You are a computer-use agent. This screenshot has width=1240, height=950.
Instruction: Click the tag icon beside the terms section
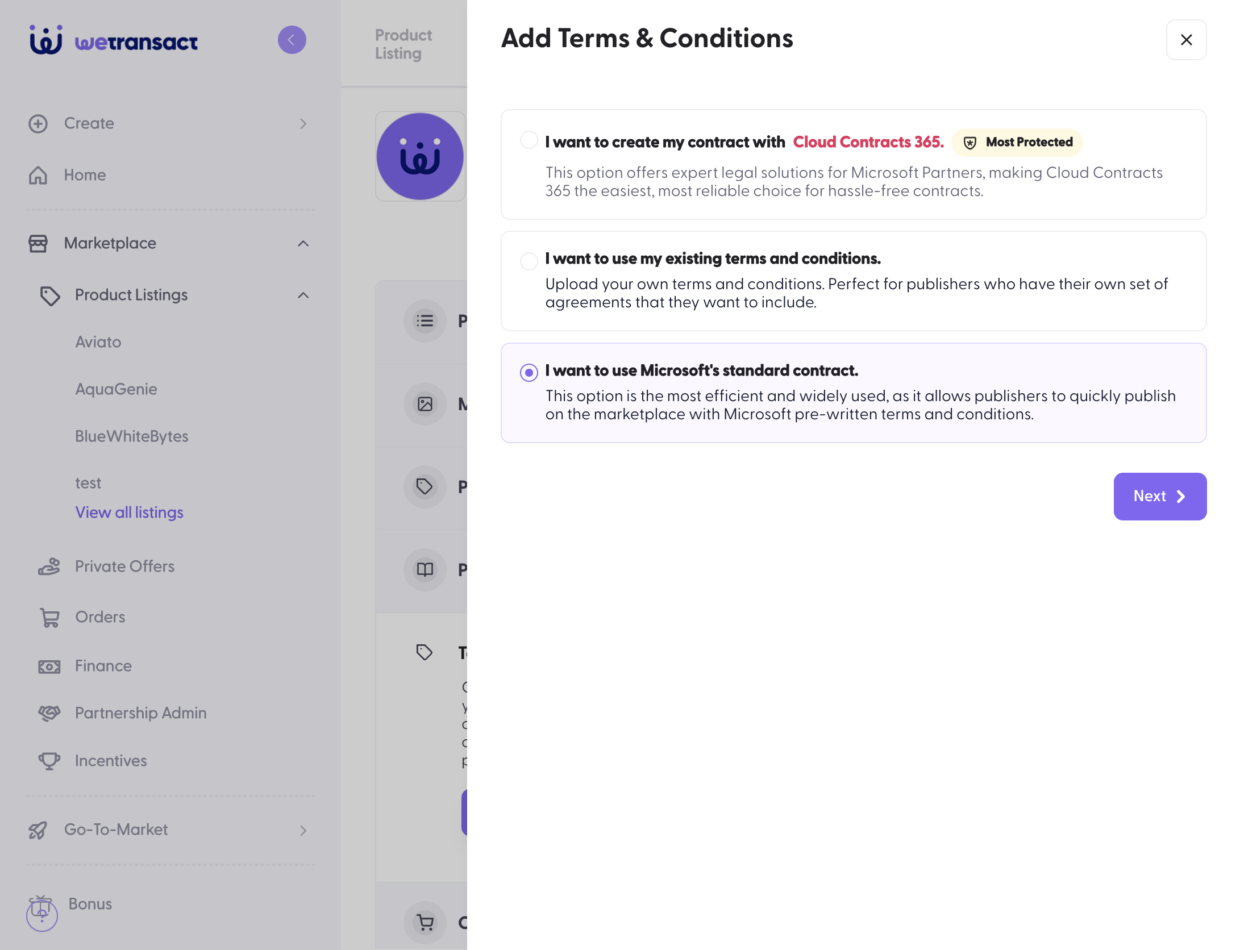(425, 652)
